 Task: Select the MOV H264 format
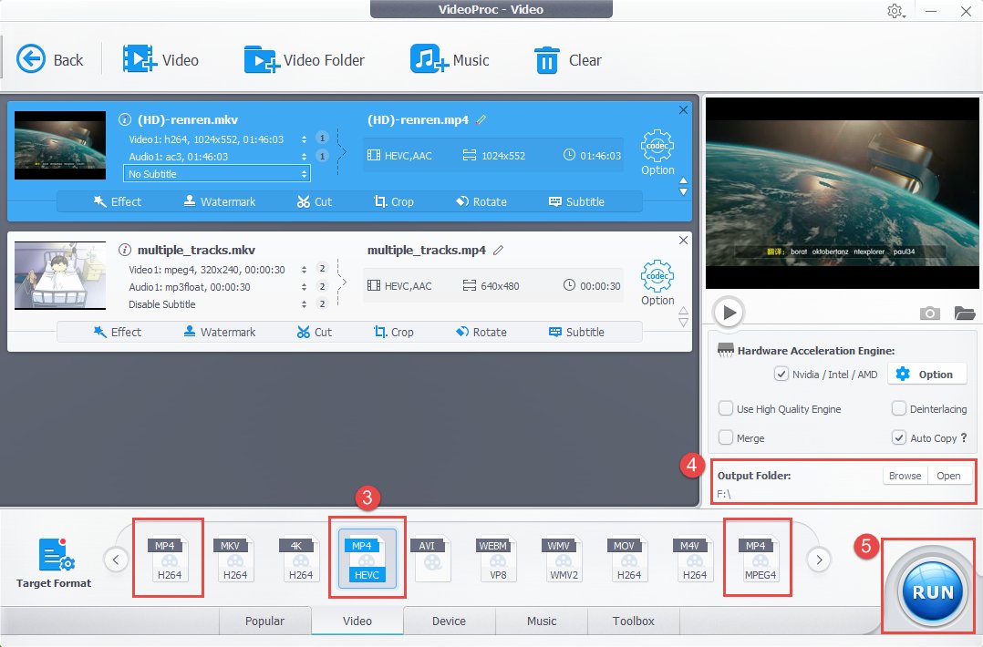tap(627, 559)
